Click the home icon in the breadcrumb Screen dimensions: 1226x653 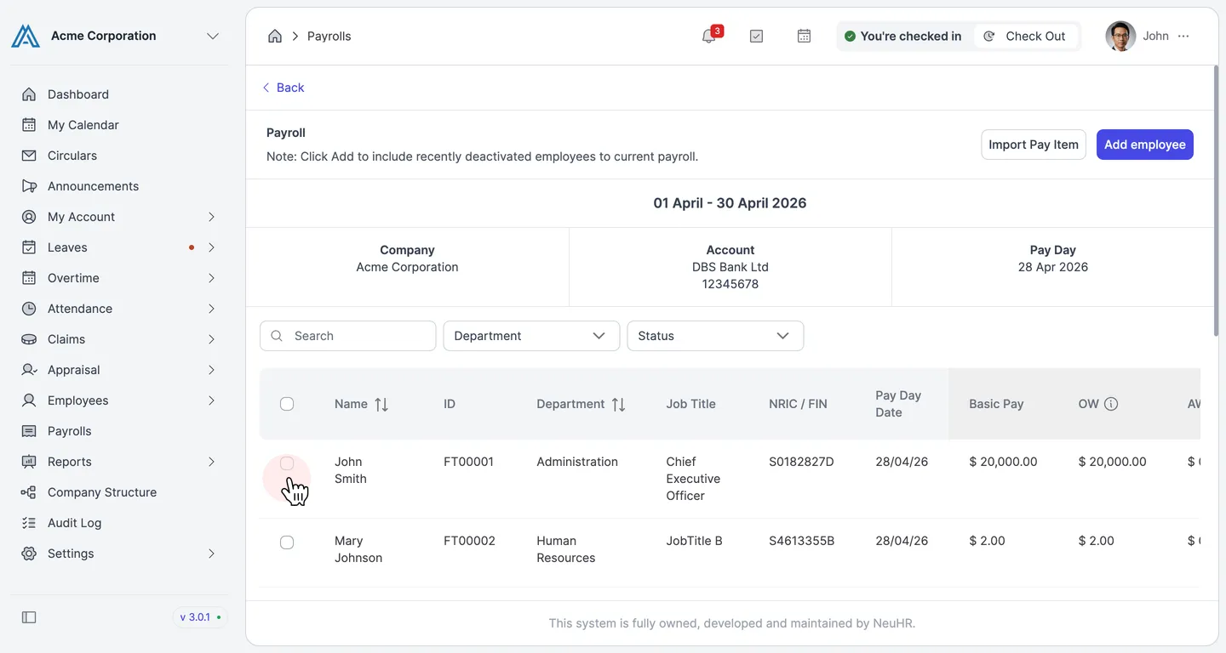tap(275, 36)
